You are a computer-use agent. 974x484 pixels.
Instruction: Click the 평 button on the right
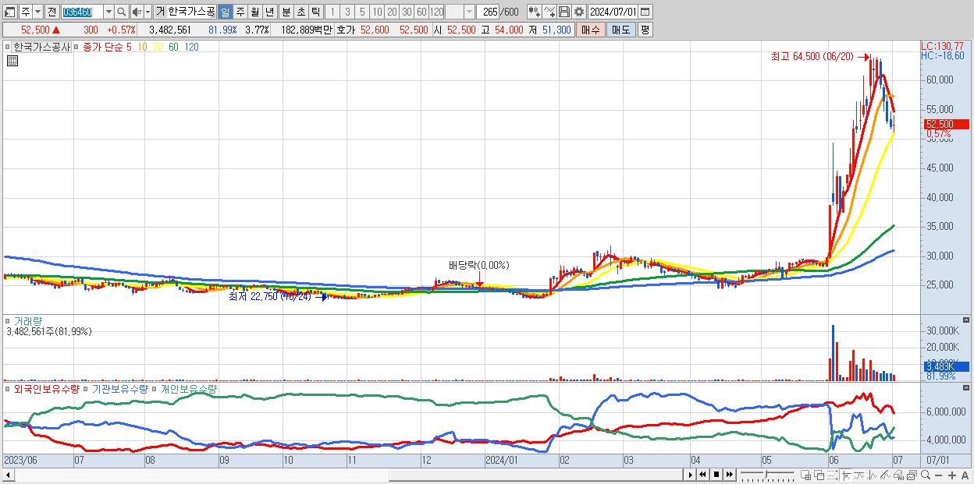(645, 30)
